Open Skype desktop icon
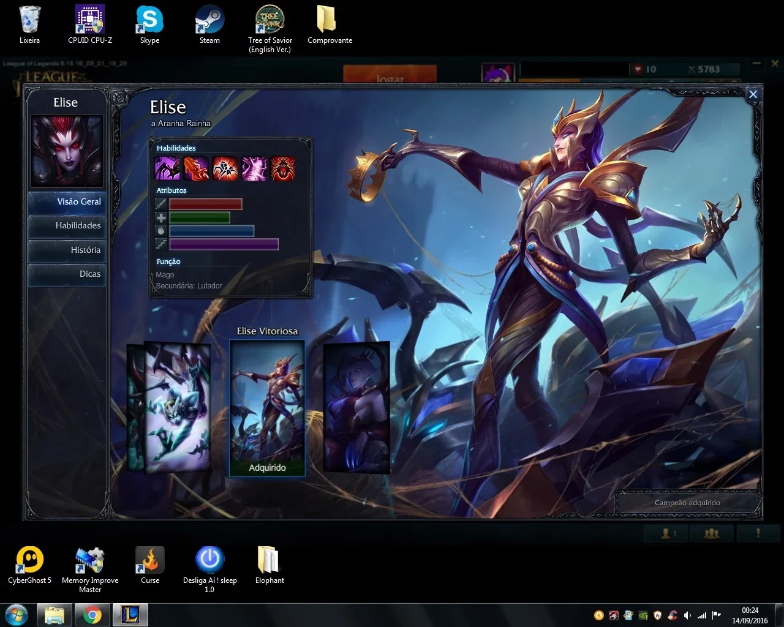This screenshot has height=627, width=784. [x=149, y=24]
